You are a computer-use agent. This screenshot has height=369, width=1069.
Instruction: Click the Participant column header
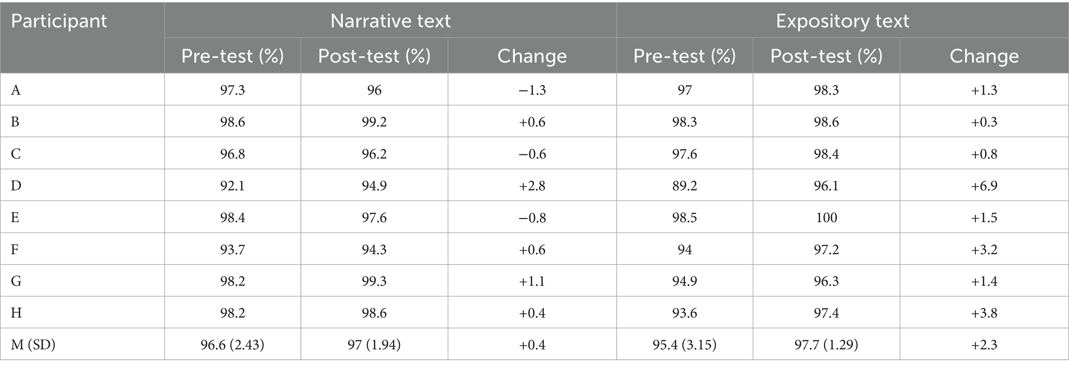(x=59, y=21)
